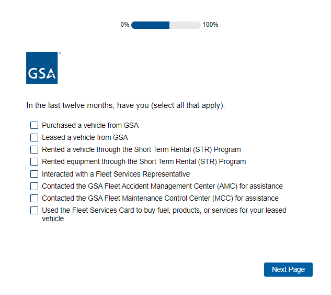Click the "Used the Fleet Services Card" label text
Screen dimensions: 331x295
pyautogui.click(x=164, y=211)
